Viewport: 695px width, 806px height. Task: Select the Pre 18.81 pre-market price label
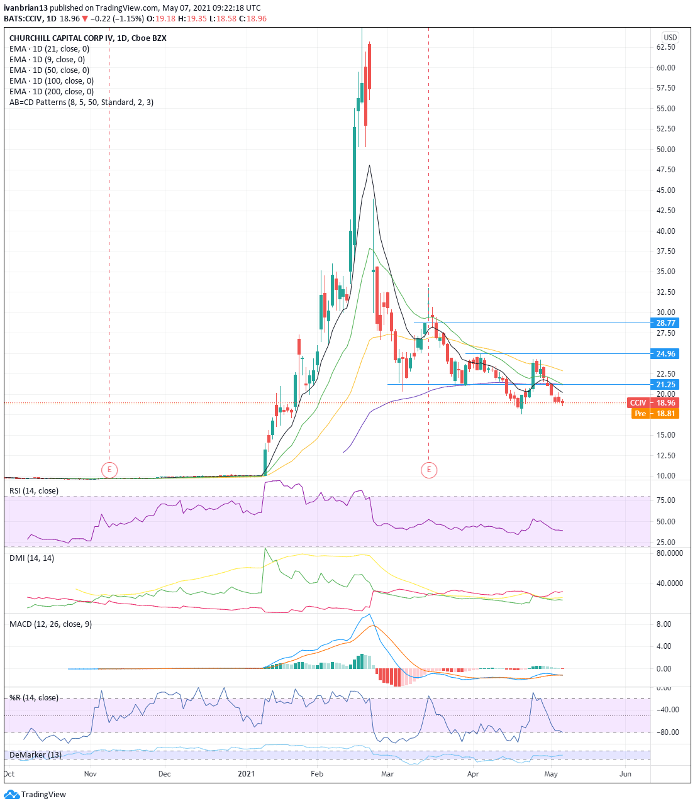pos(655,414)
